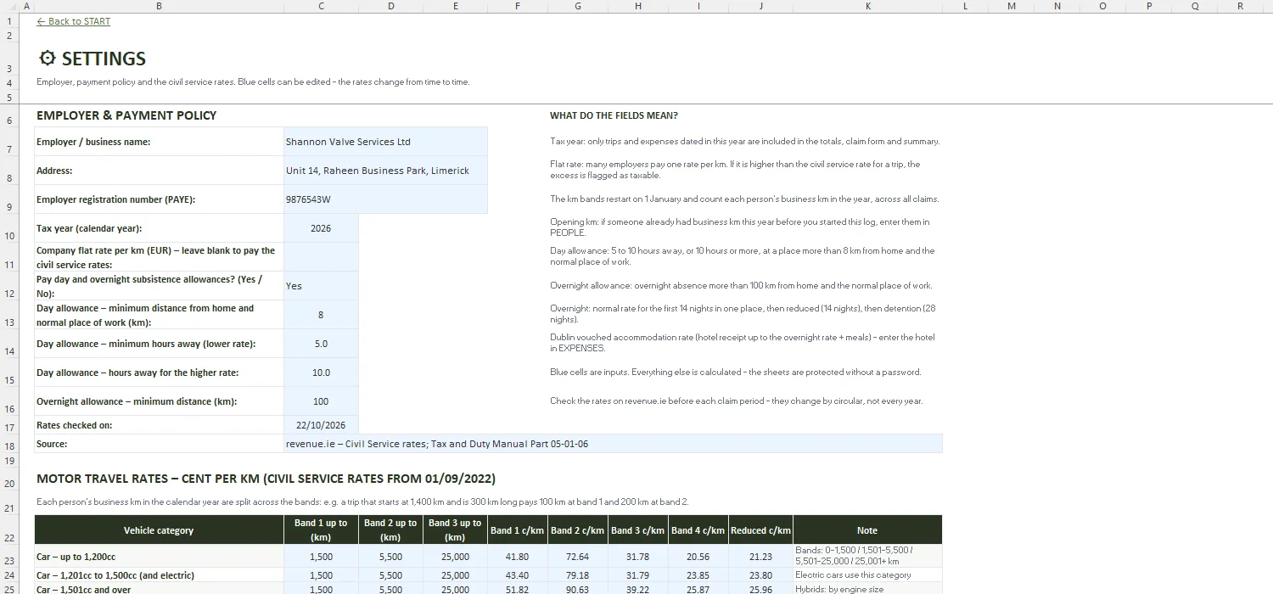Select the 41.80 band 1 rate cell

click(517, 557)
